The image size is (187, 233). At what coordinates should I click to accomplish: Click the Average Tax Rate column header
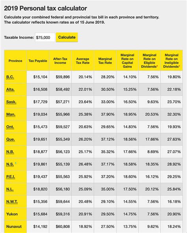coord(82,61)
